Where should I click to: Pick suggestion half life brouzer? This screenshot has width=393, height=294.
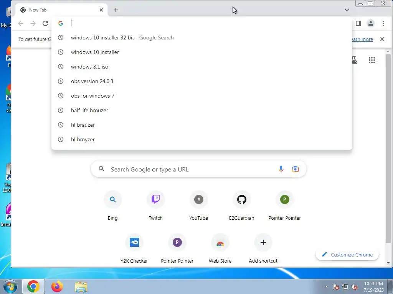click(202, 110)
